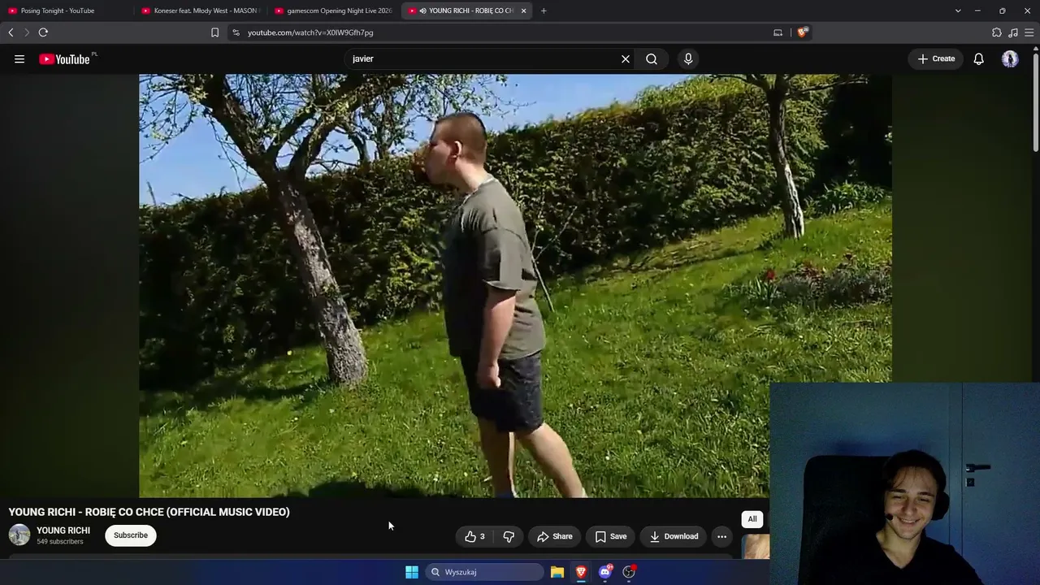Dislike the video with thumbs down
The image size is (1040, 585).
pyautogui.click(x=509, y=536)
